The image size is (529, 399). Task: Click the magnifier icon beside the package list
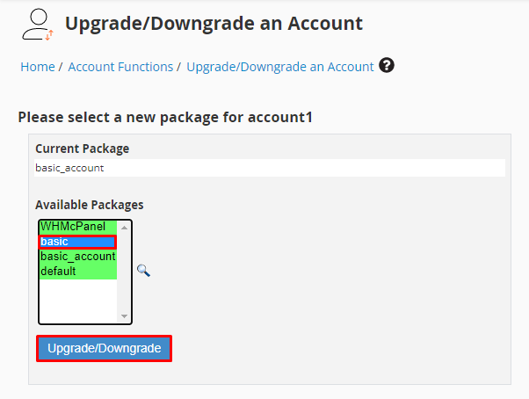coord(143,271)
